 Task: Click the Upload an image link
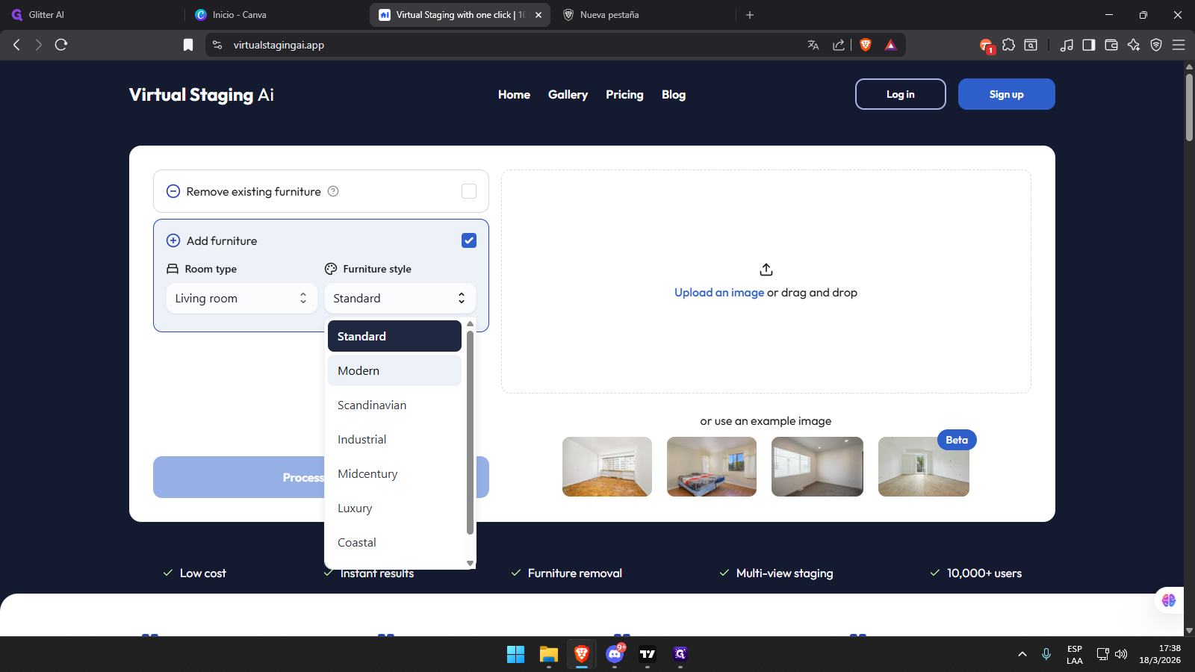click(718, 293)
